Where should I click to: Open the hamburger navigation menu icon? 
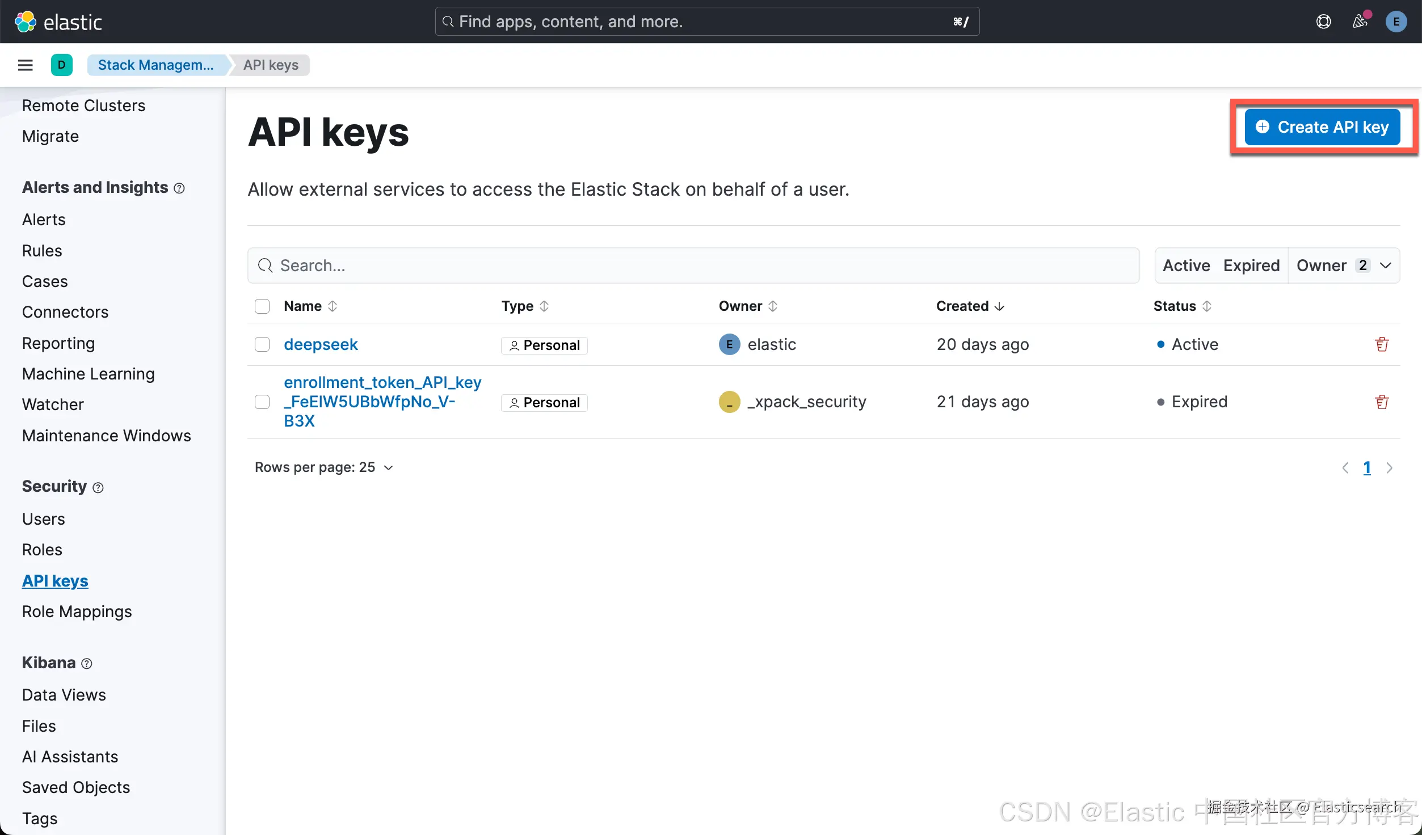[25, 65]
